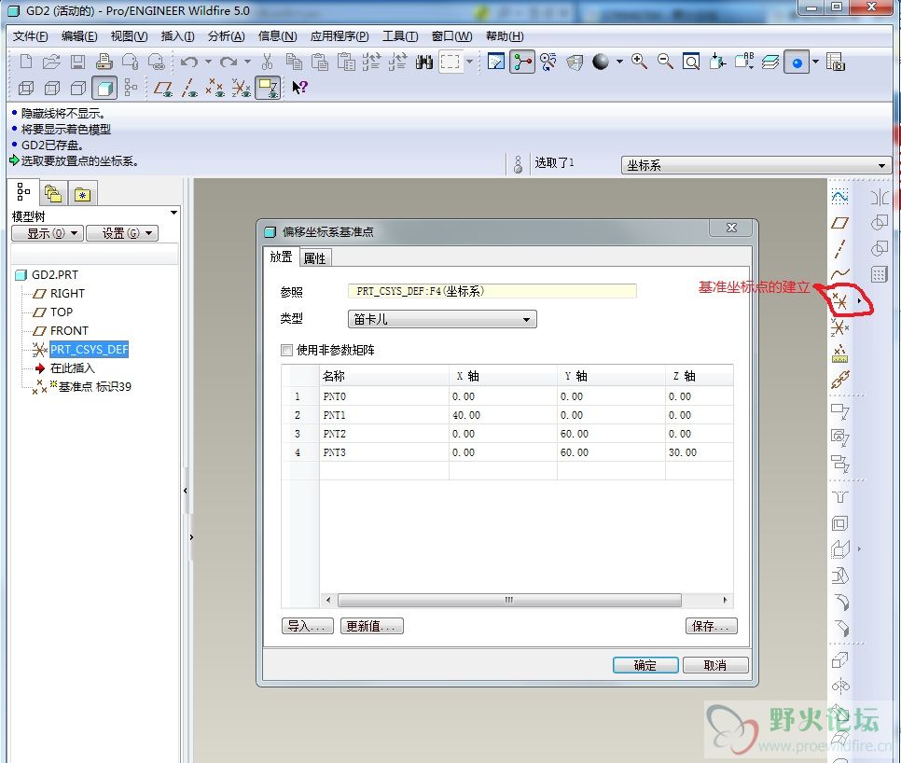Toggle datum points display
Image resolution: width=901 pixels, height=763 pixels.
[215, 88]
